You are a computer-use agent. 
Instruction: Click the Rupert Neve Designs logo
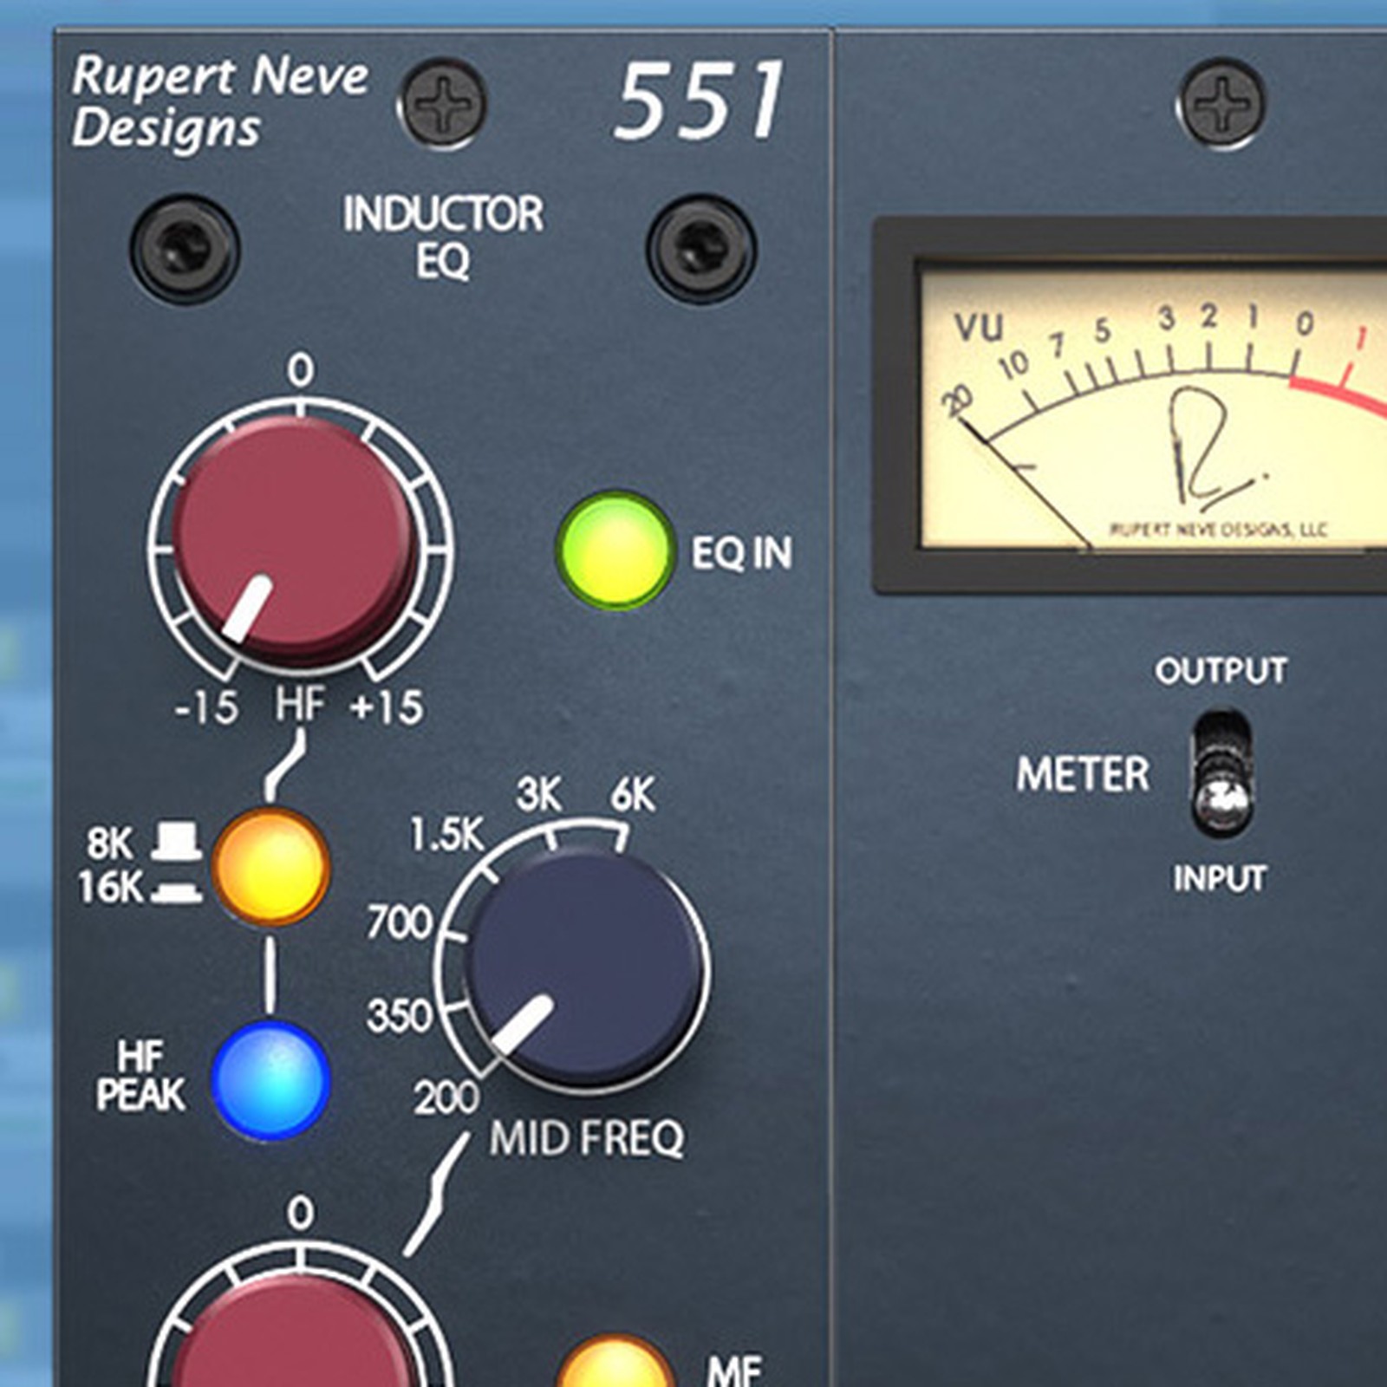[x=220, y=101]
